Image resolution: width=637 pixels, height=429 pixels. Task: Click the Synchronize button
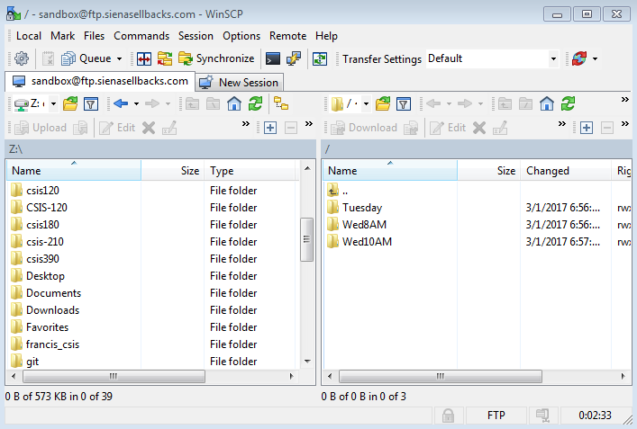(216, 58)
